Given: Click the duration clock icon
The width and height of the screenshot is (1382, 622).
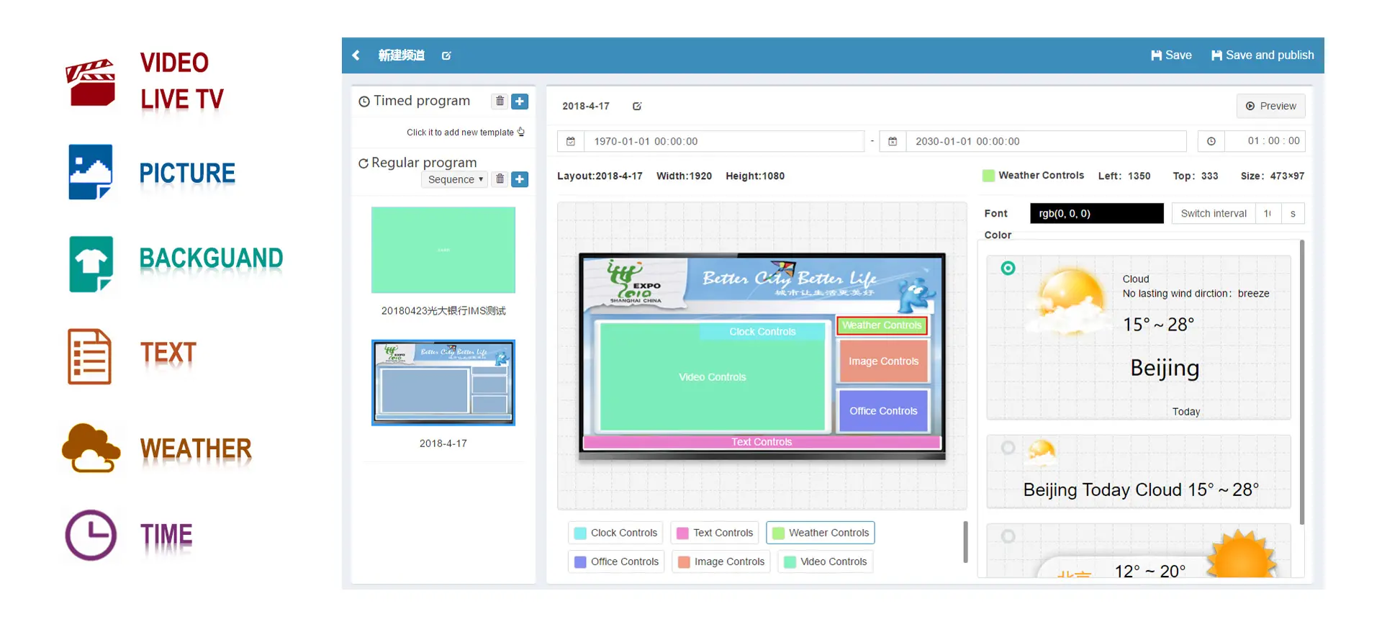Looking at the screenshot, I should 1211,141.
